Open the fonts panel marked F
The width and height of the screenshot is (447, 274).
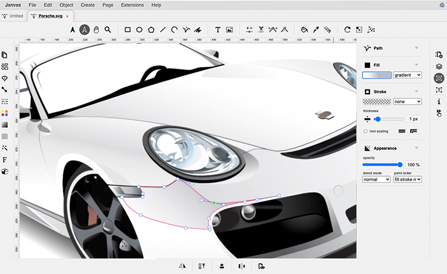[x=5, y=160]
